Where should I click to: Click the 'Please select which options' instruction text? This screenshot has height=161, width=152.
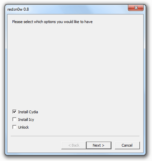pos(52,22)
